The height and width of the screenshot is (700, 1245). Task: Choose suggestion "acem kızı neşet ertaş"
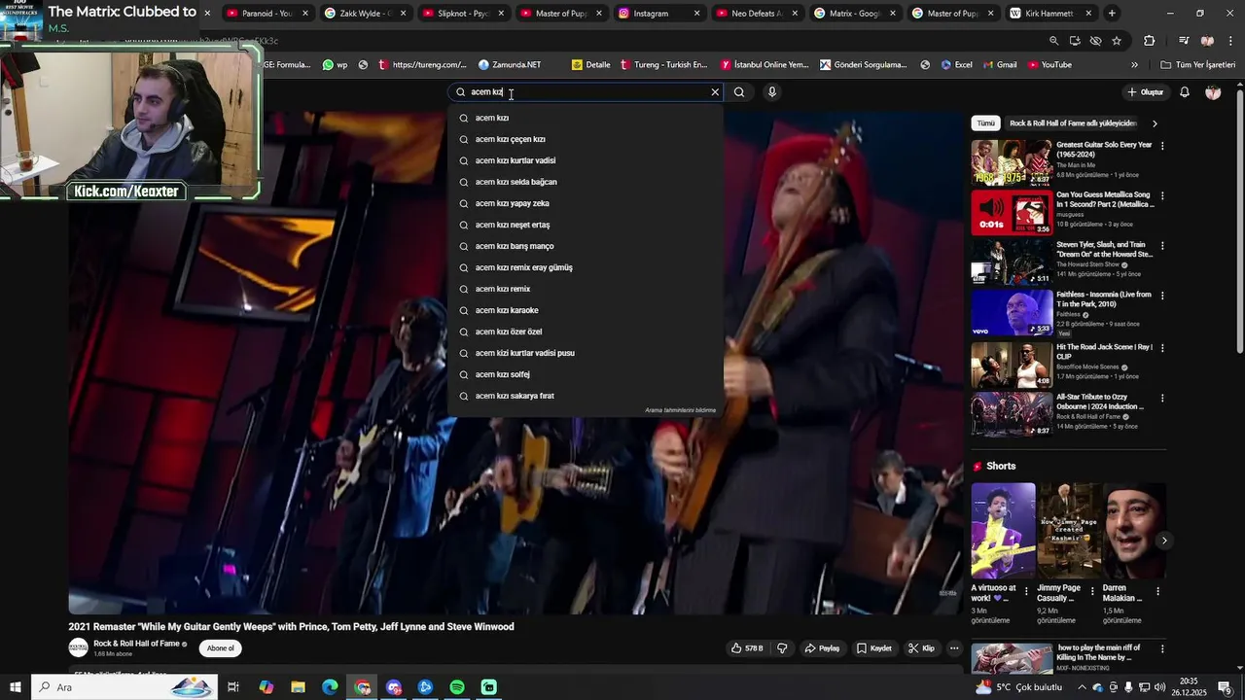click(586, 225)
